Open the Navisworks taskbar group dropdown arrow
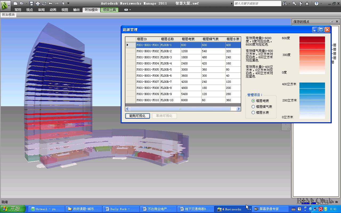341x213 pixels. point(250,209)
